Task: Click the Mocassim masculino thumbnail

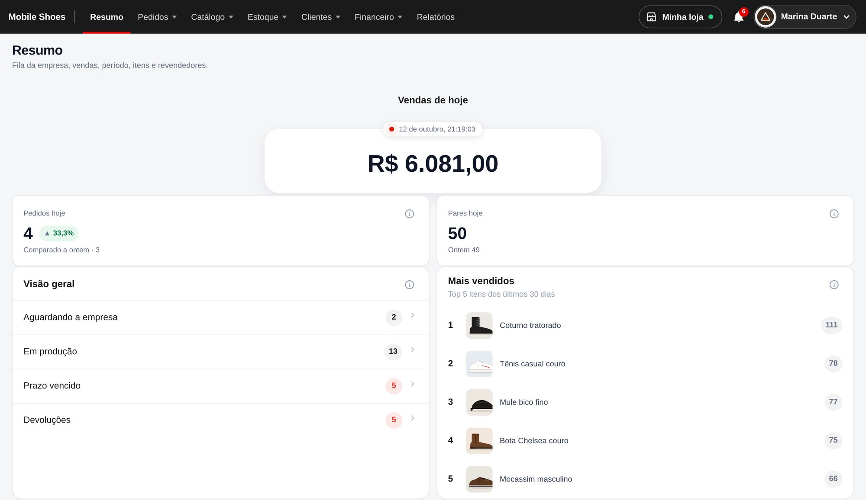Action: click(479, 479)
